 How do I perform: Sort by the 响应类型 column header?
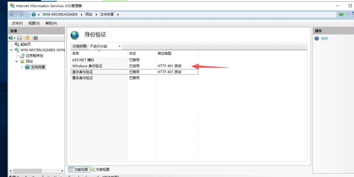[x=177, y=53]
